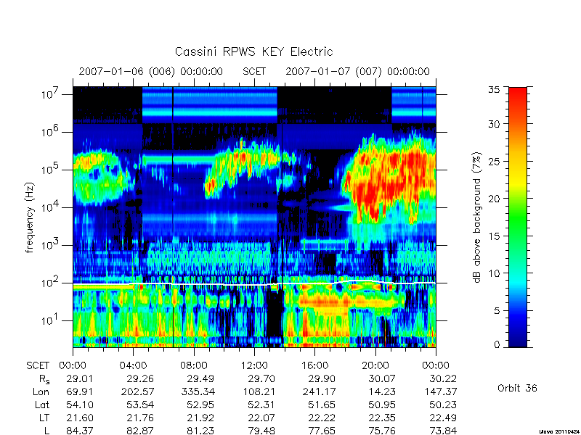Click the Lon value '335.34'

[198, 391]
